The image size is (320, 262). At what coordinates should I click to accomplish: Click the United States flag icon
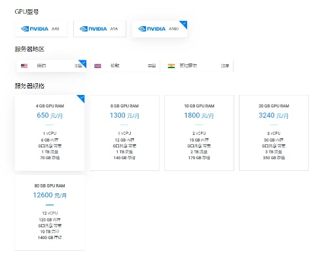point(24,65)
